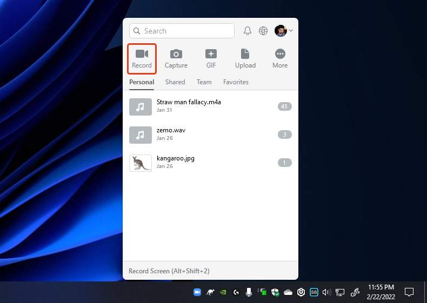Click the Zoom icon in system tray
Viewport: 427px width, 303px height.
tap(197, 292)
